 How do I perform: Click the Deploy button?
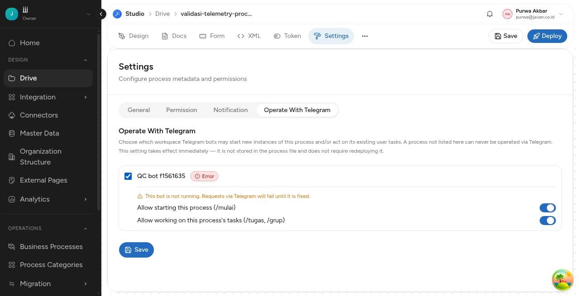(547, 36)
